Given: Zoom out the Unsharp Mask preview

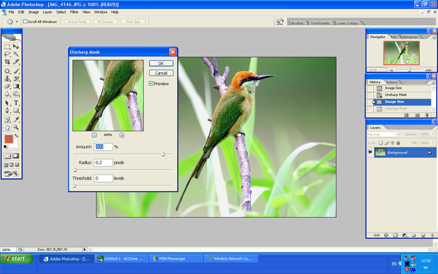Looking at the screenshot, I should [94, 135].
